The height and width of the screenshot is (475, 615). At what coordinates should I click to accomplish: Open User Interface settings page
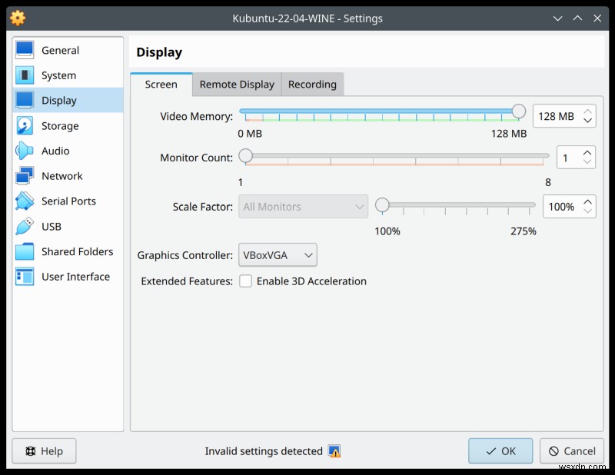(x=68, y=277)
